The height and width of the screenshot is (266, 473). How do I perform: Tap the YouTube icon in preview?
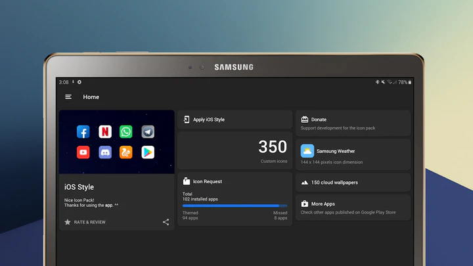click(x=83, y=152)
